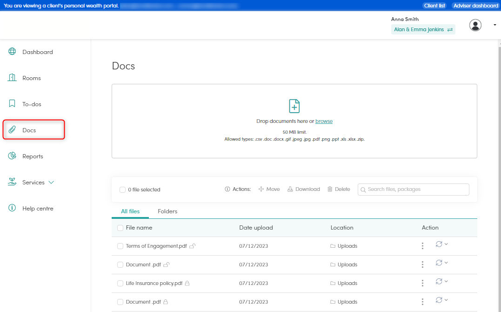Click the swap arrows icon beside Alan & Emma Jenkins
This screenshot has height=312, width=501.
pos(450,29)
